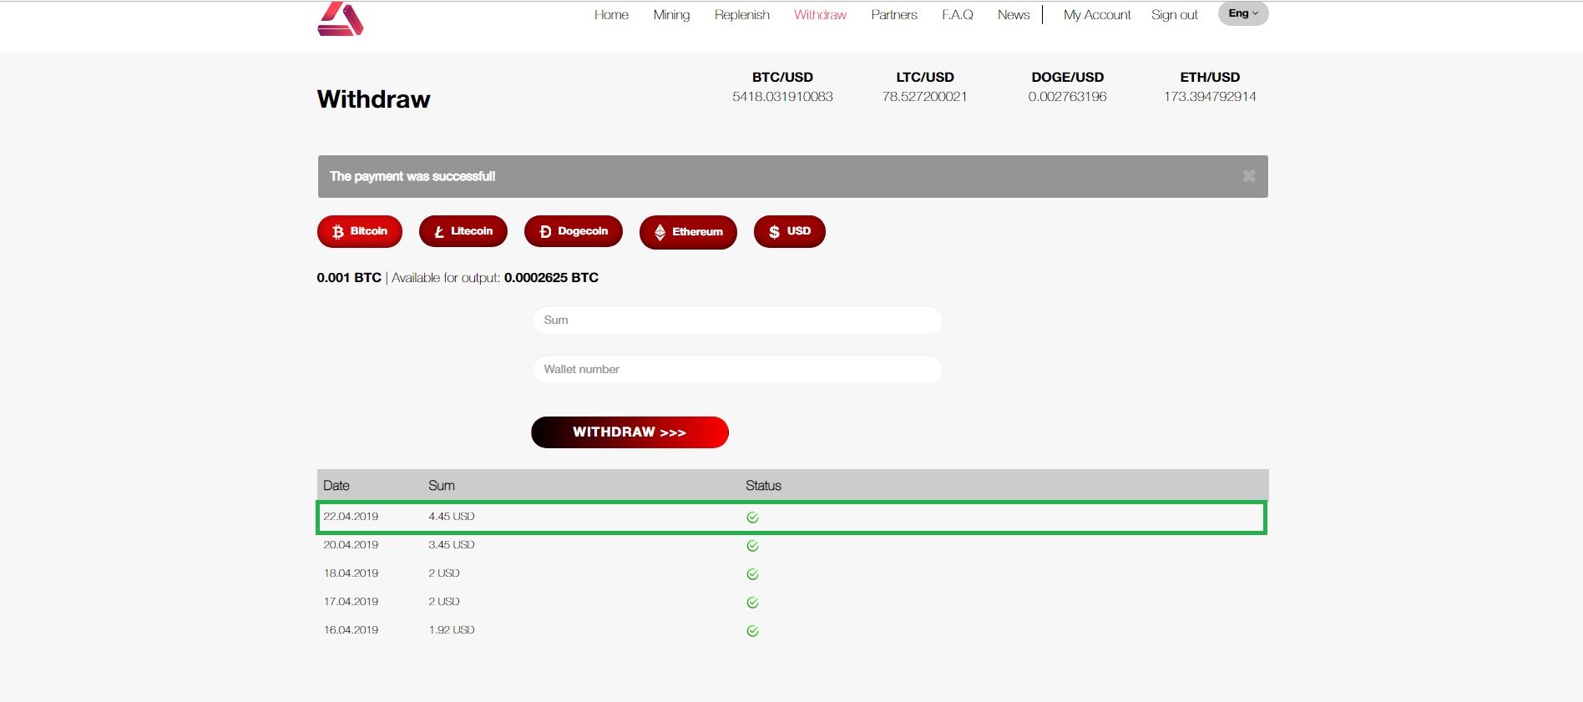Click the 0.001 BTC balance text
Image resolution: width=1583 pixels, height=702 pixels.
(349, 278)
